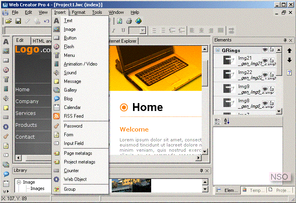This screenshot has height=203, width=296.
Task: Toggle the lock for Img22
Action: (x=272, y=75)
